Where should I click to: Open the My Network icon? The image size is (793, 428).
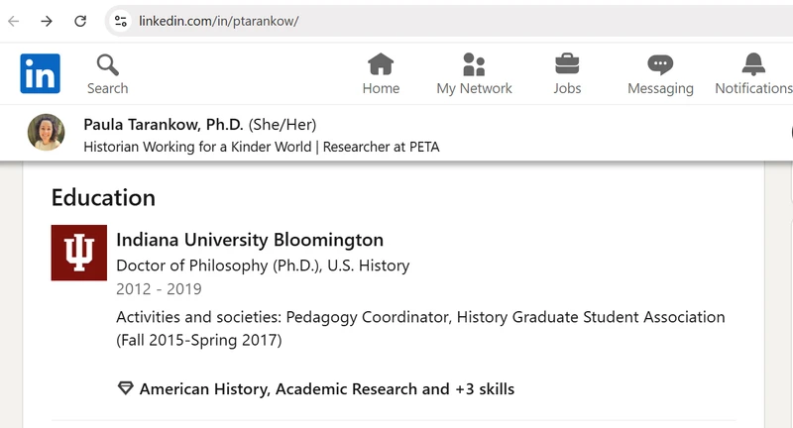[474, 64]
